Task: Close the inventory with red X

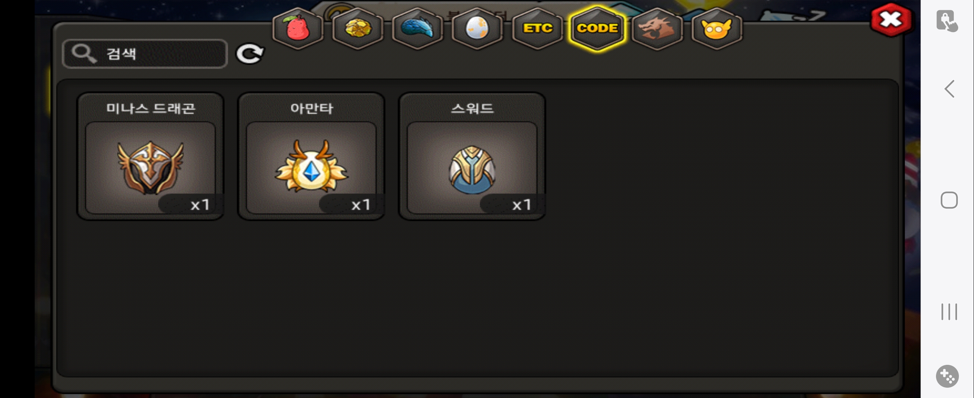Action: (891, 20)
